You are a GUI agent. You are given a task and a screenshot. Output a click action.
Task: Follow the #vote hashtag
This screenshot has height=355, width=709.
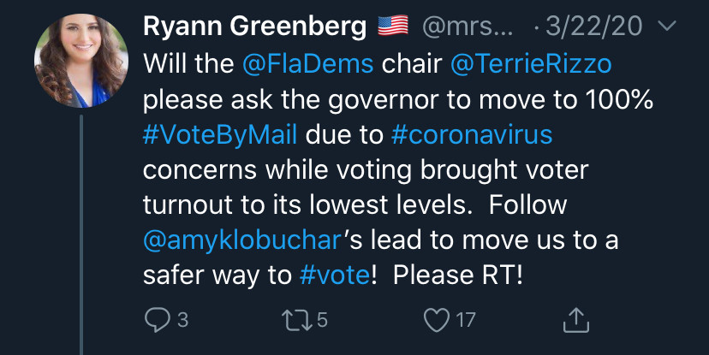point(334,275)
